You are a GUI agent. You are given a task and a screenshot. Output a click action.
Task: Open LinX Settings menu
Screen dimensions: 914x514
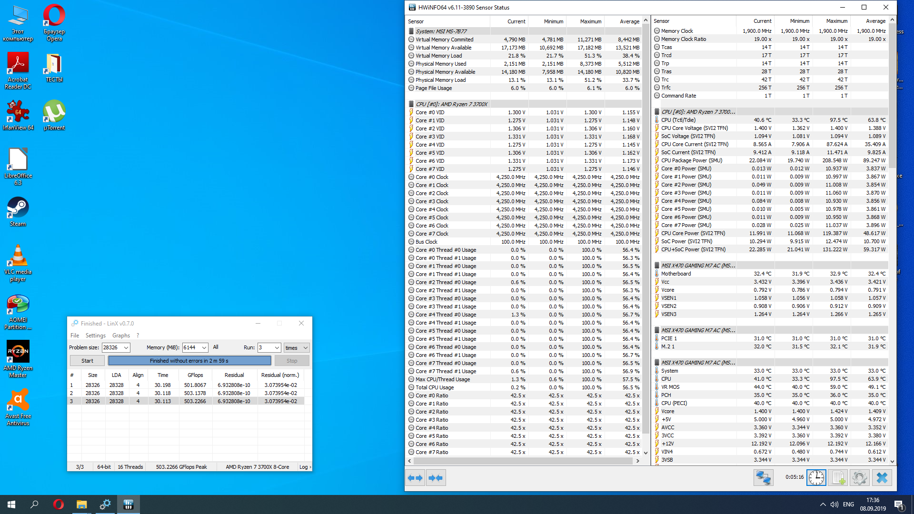click(95, 336)
